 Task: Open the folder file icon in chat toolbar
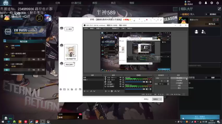[x=72, y=89]
